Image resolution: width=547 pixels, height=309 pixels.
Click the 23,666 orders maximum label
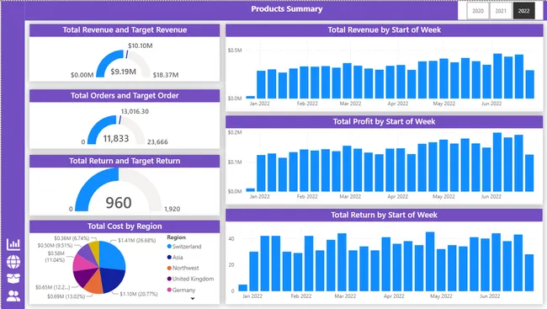(x=157, y=142)
